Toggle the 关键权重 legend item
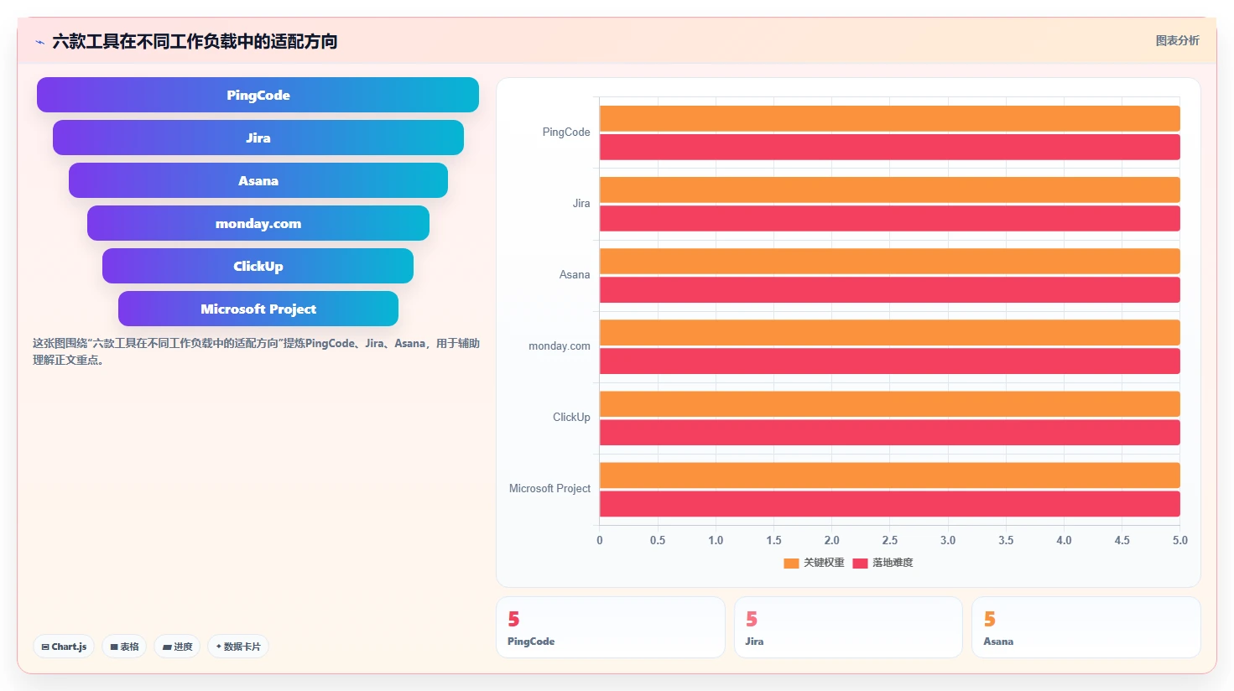The image size is (1234, 691). tap(814, 563)
